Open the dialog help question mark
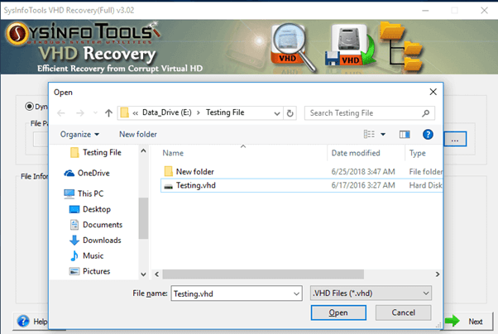 pos(428,135)
